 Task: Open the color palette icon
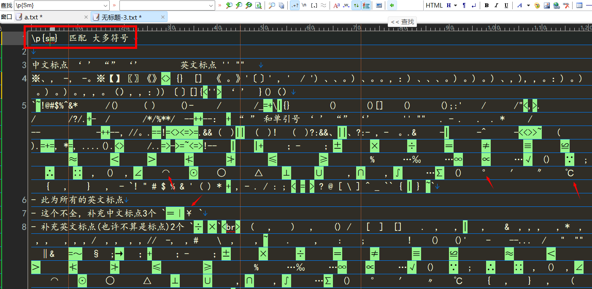point(537,5)
